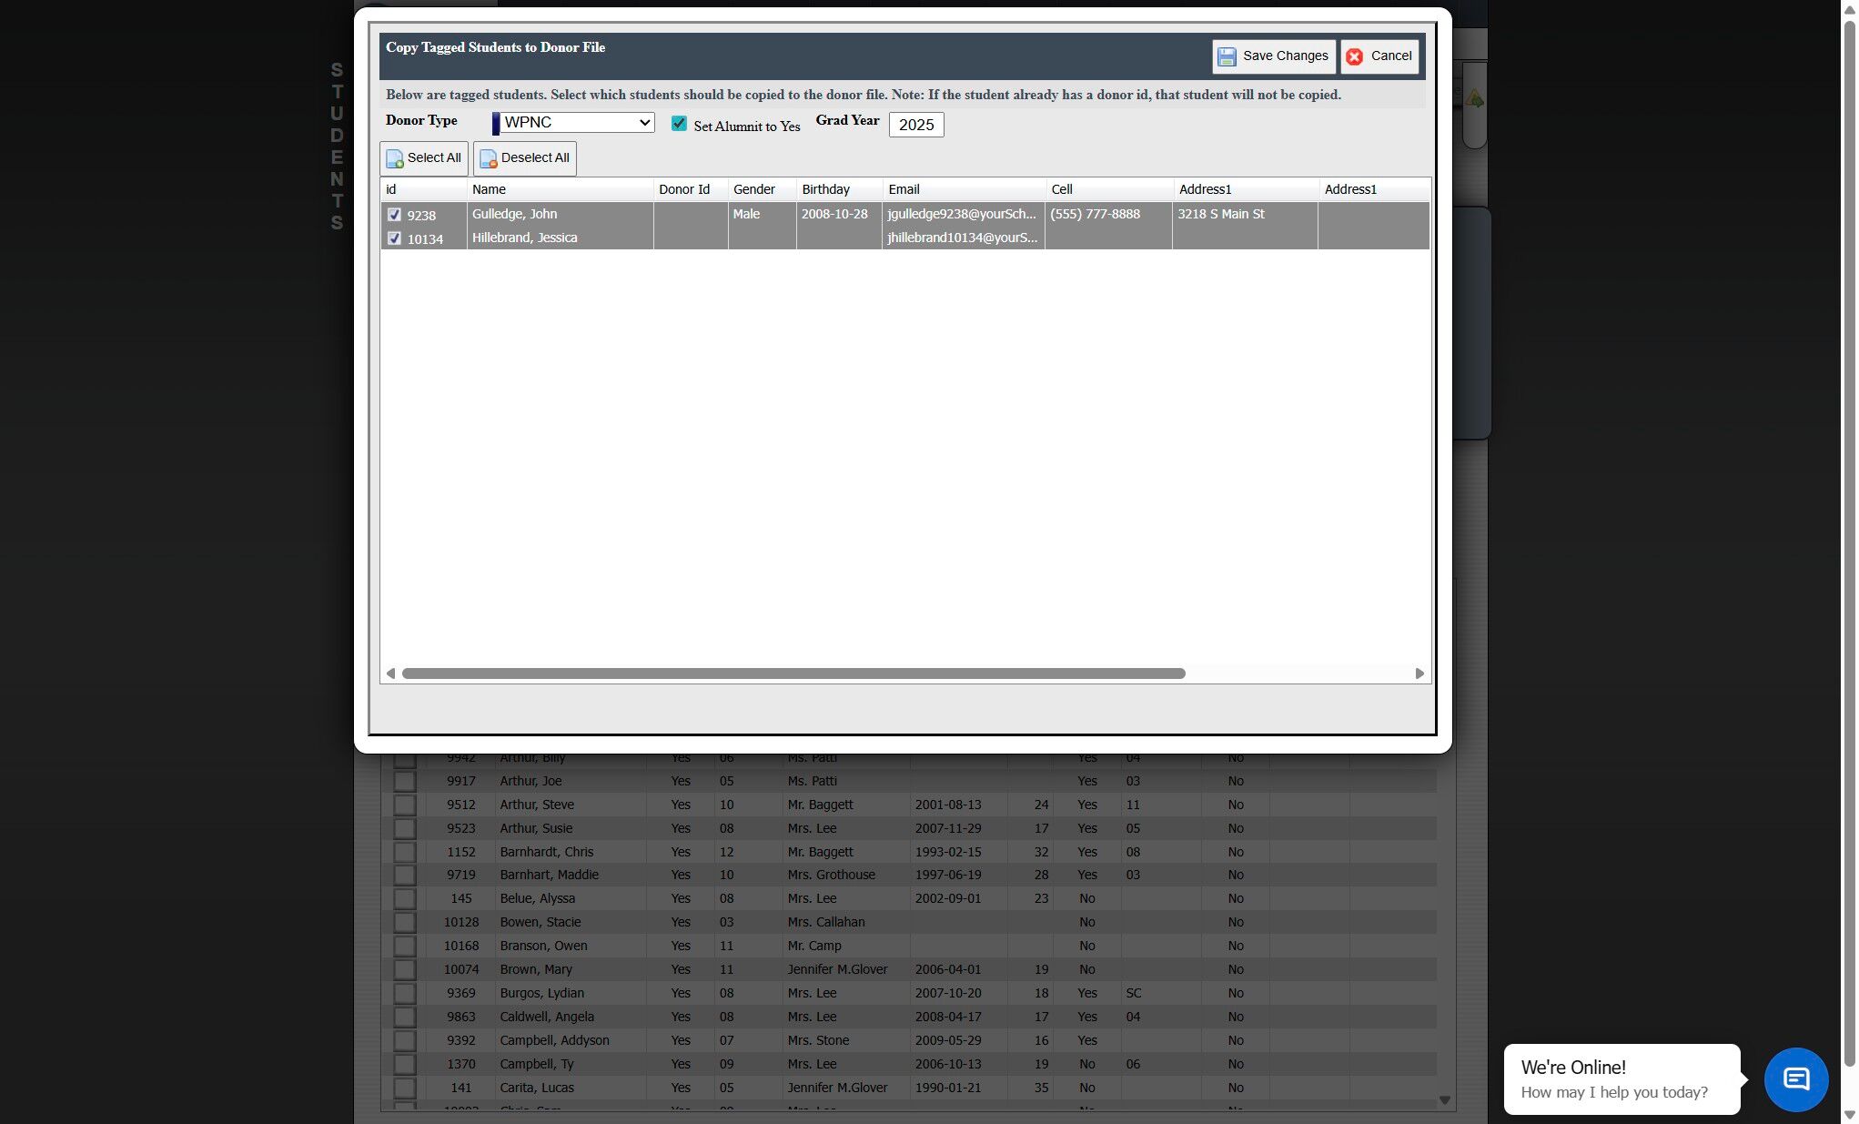Click the Donor Id column header

[683, 189]
